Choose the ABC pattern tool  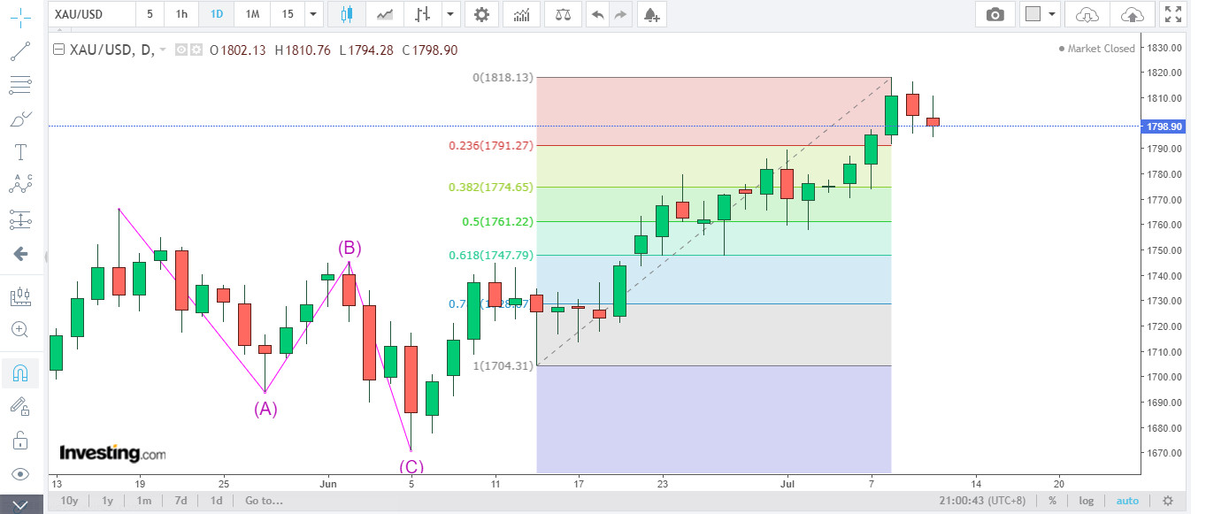[x=19, y=184]
